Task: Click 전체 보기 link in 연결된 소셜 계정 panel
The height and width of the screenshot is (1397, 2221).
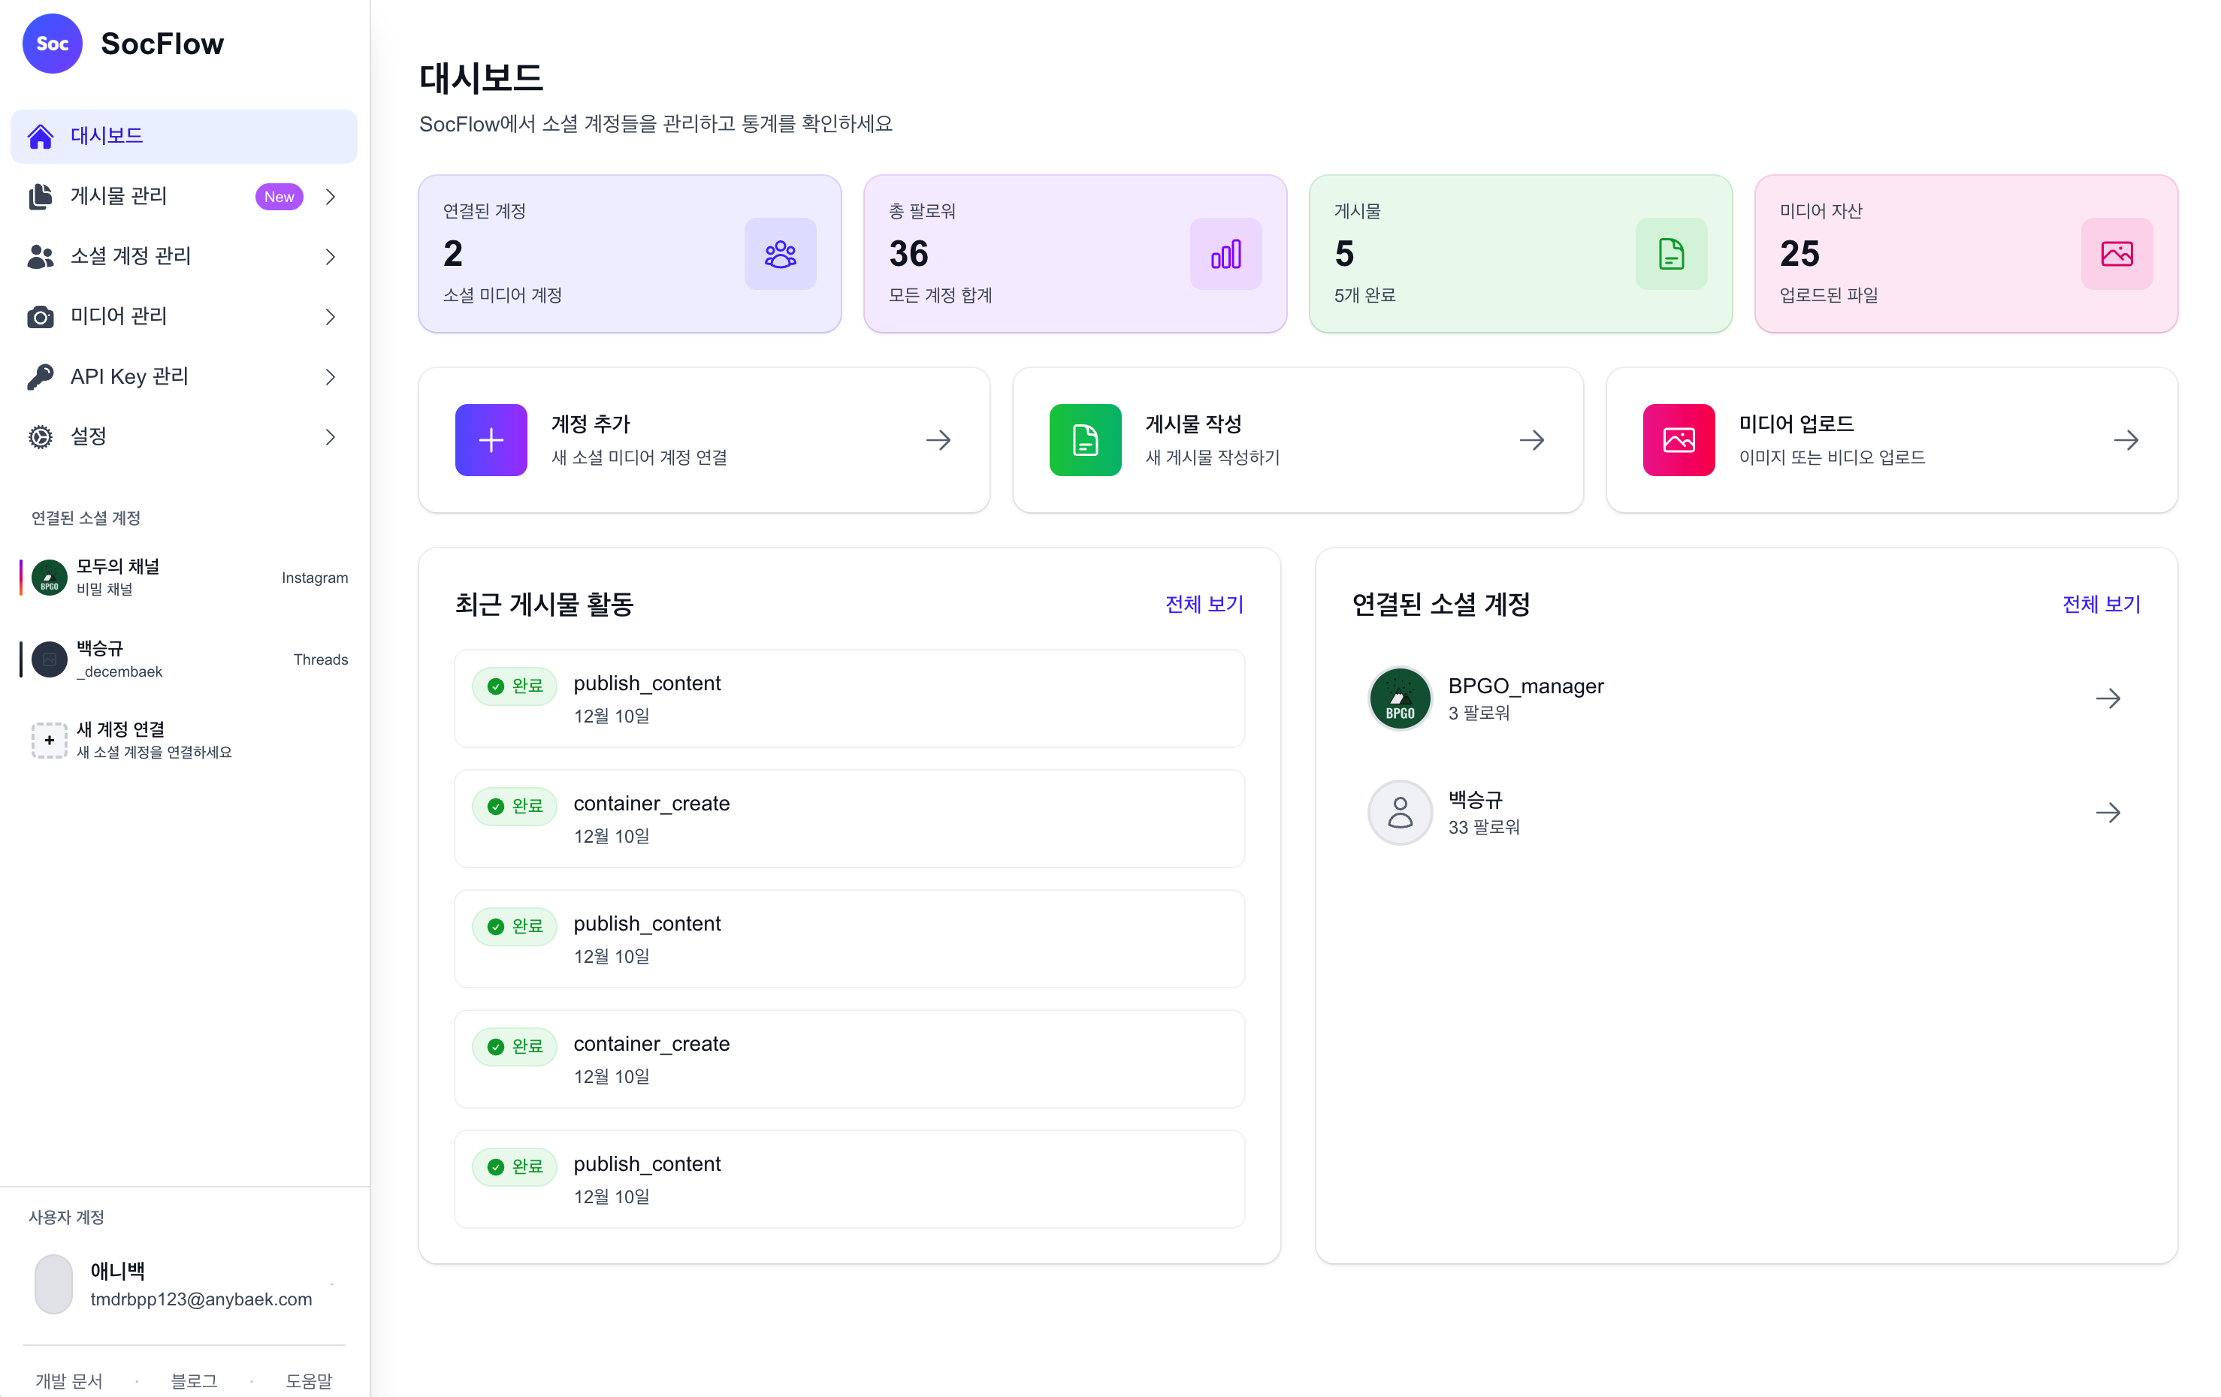Action: (2100, 604)
